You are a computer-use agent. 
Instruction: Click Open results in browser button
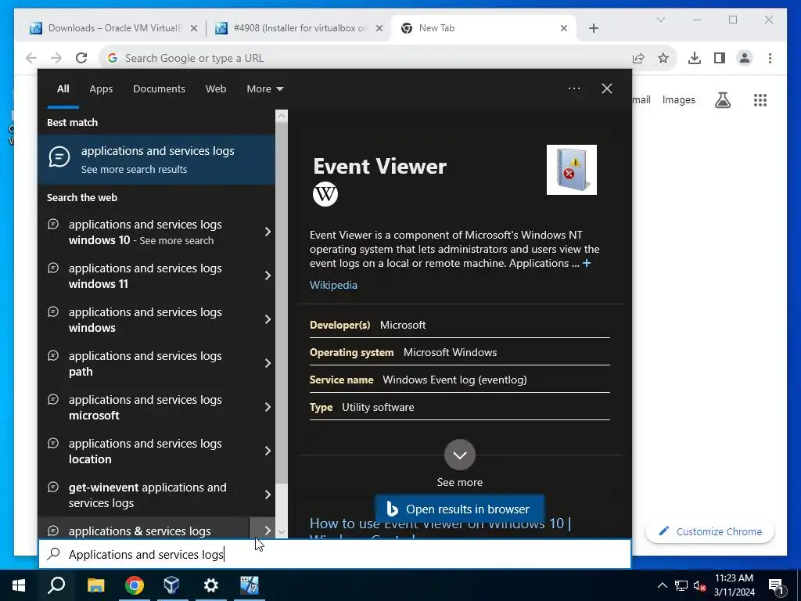[x=460, y=509]
